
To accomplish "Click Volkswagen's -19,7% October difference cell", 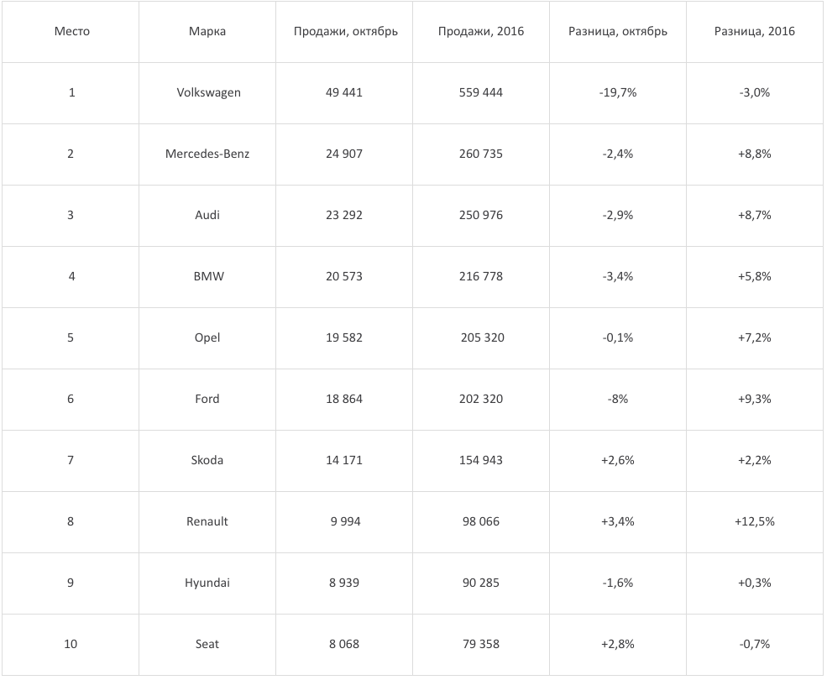I will click(x=618, y=92).
